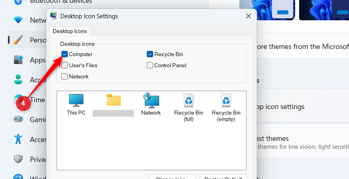Enable the User's Files checkbox

pyautogui.click(x=65, y=65)
